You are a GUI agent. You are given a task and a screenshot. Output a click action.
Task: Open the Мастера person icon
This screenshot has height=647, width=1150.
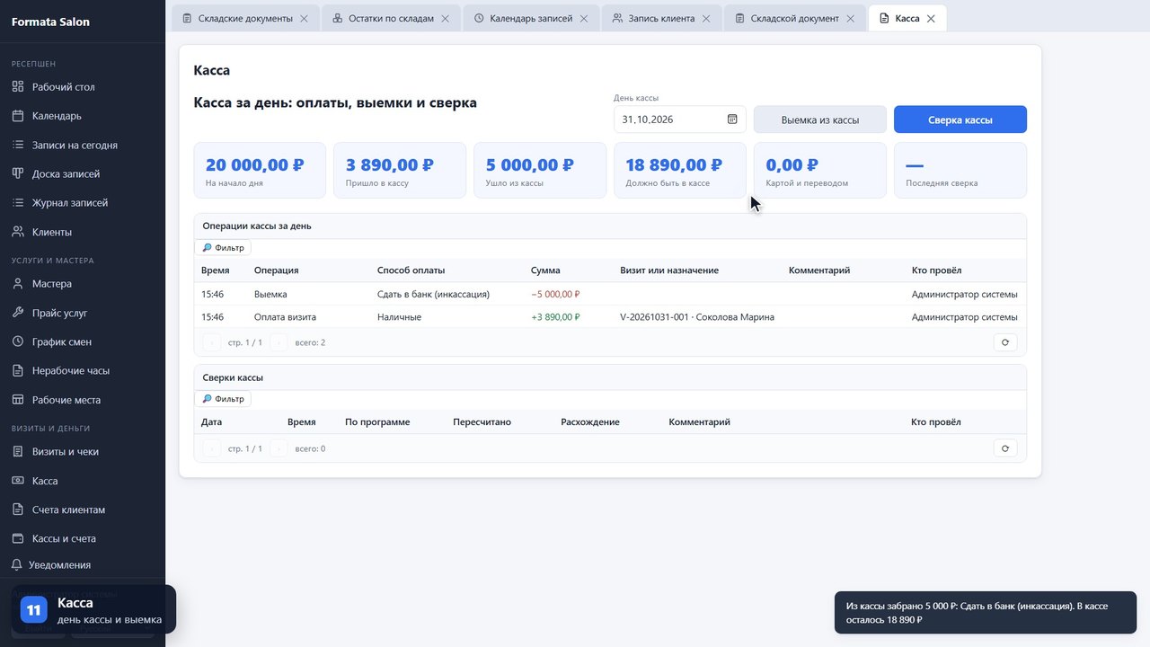(x=18, y=284)
